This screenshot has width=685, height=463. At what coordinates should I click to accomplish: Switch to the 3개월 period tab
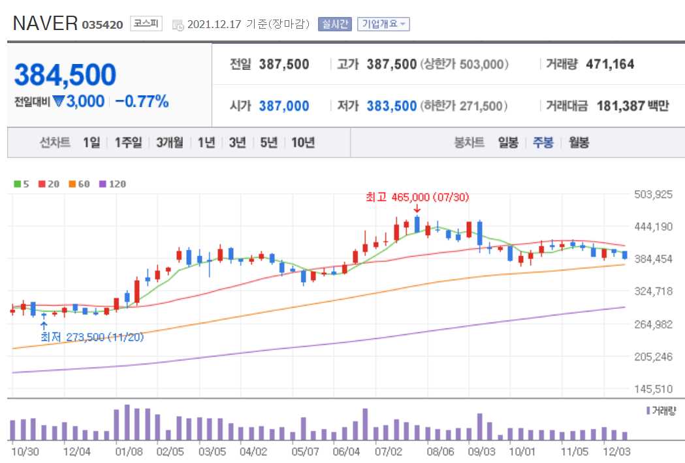coord(171,142)
